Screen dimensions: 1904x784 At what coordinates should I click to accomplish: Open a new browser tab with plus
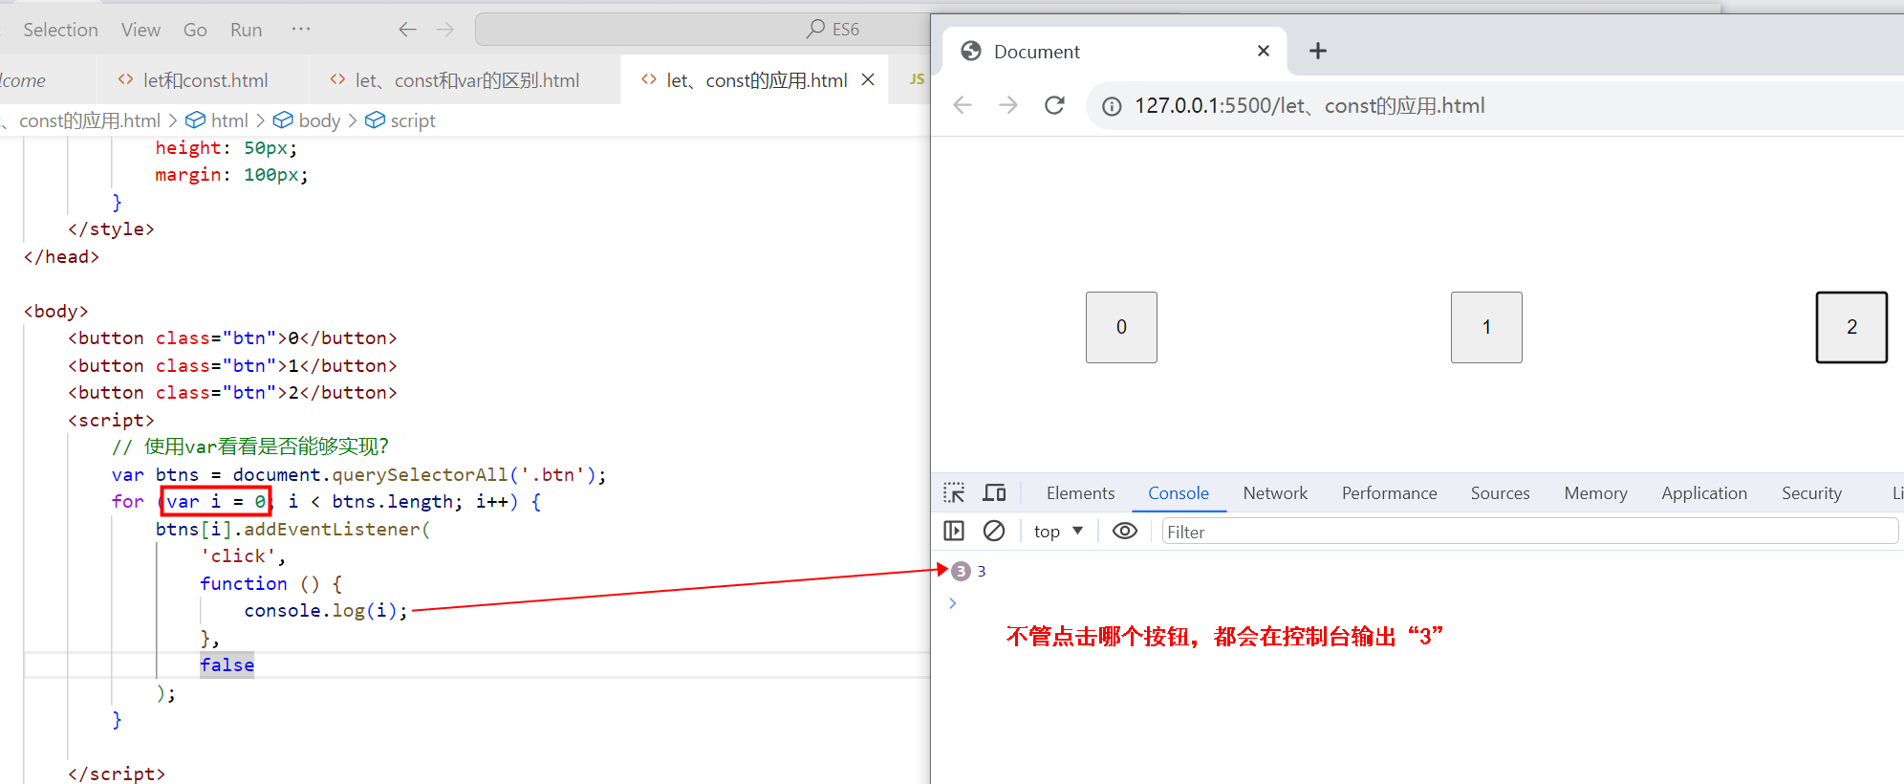tap(1318, 51)
